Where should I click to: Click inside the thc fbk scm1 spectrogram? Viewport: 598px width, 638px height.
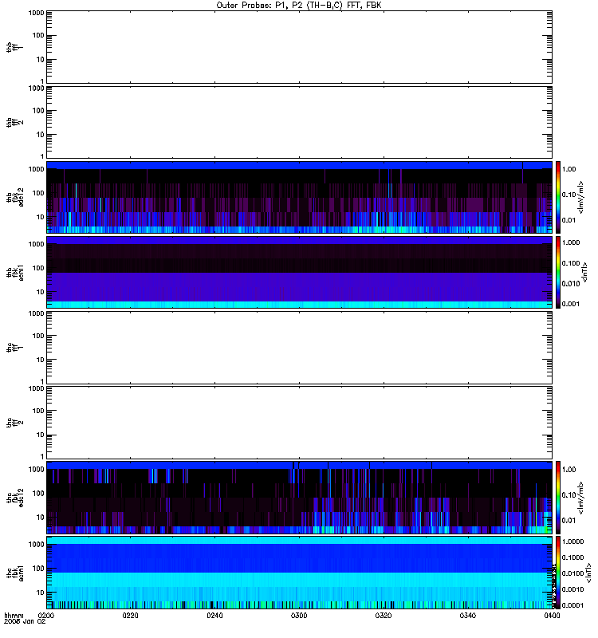click(x=299, y=573)
